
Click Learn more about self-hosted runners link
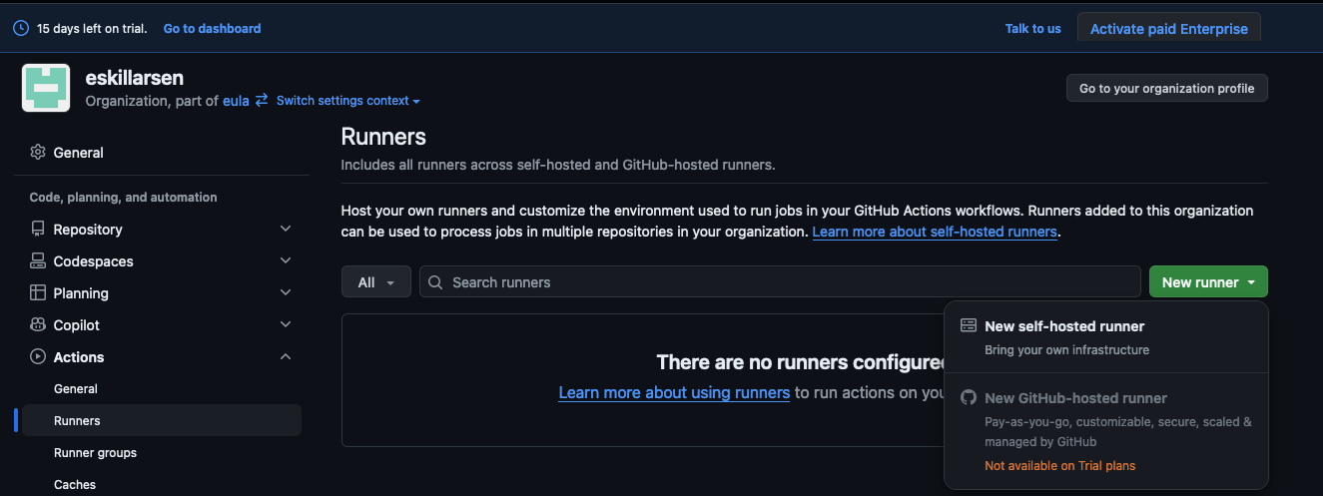tap(935, 232)
